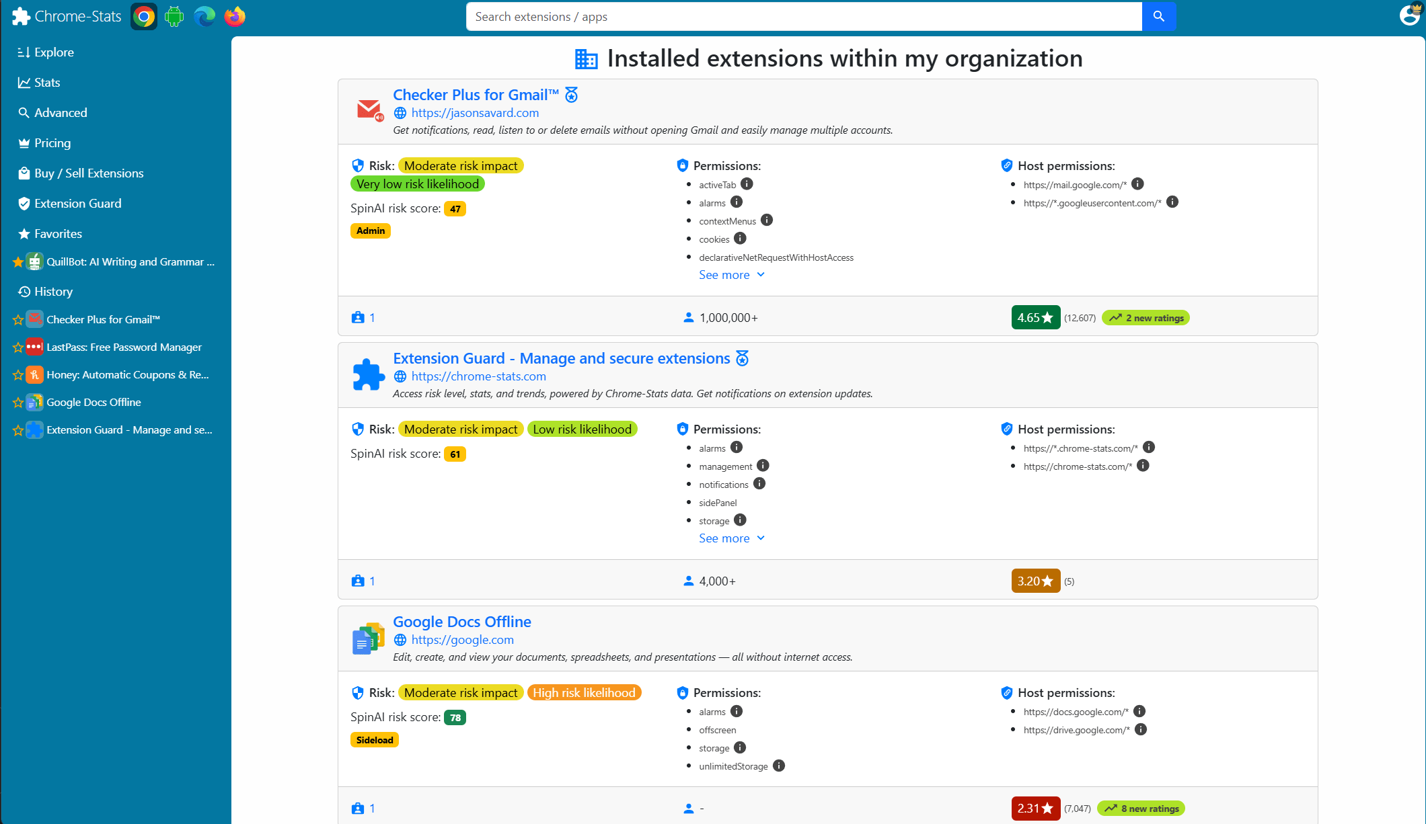Focus the Search extensions / apps field
The height and width of the screenshot is (824, 1426).
804,17
